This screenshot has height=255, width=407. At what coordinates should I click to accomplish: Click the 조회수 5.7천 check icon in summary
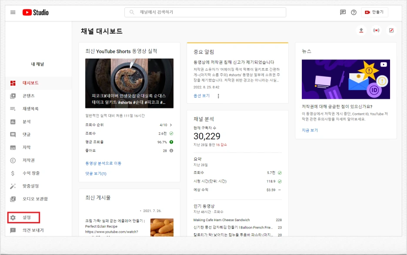coord(280,173)
